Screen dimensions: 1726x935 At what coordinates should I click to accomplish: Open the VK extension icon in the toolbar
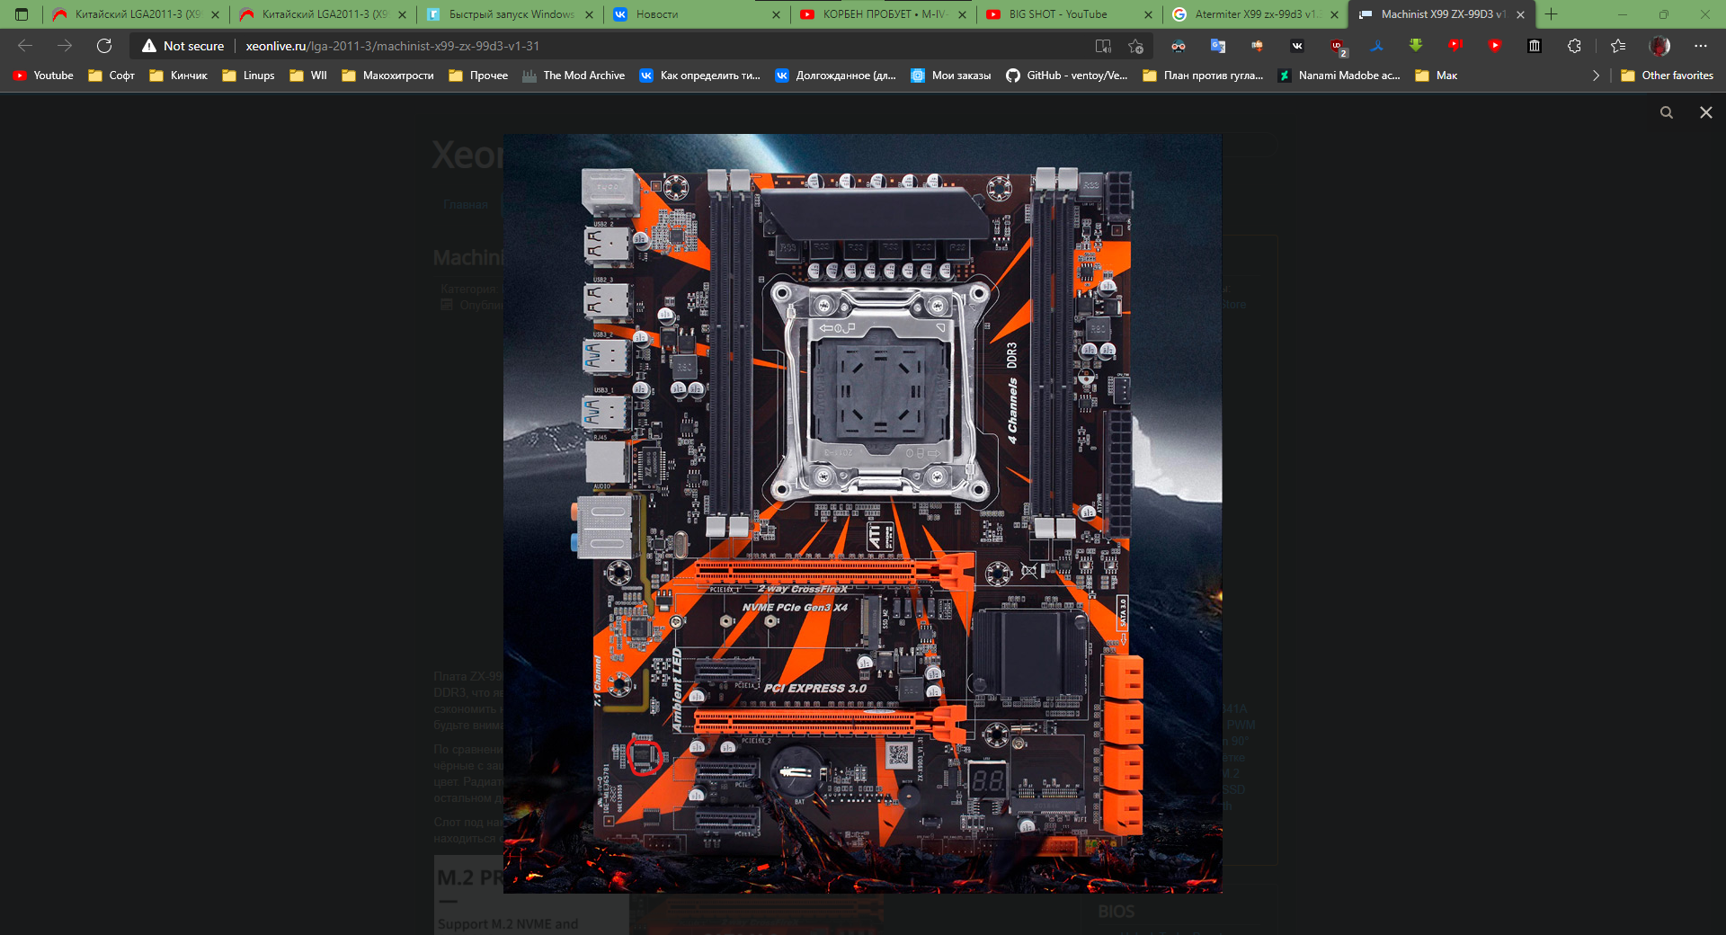pyautogui.click(x=1297, y=46)
